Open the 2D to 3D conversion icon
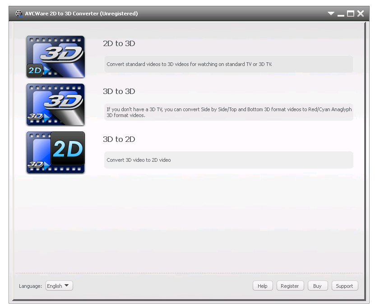 [56, 57]
